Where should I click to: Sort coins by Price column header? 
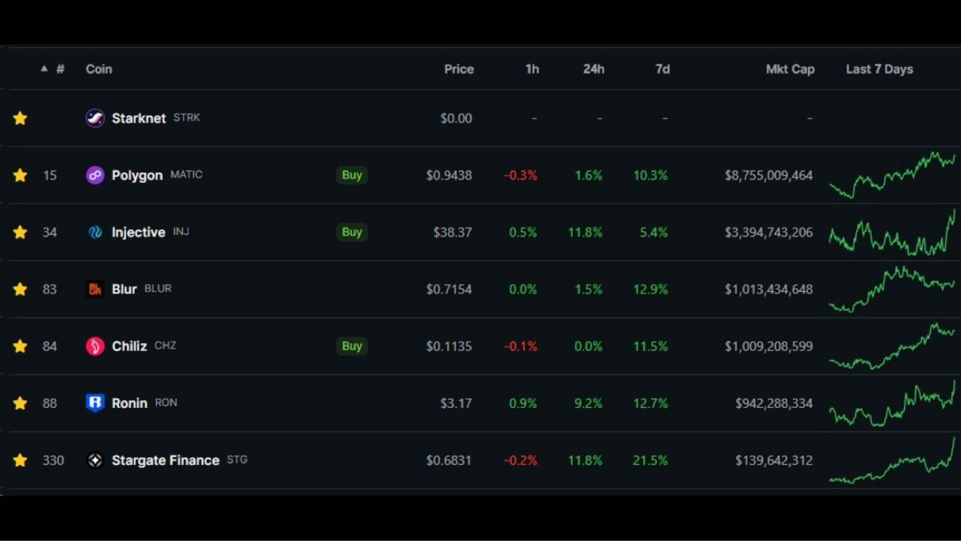click(x=459, y=69)
